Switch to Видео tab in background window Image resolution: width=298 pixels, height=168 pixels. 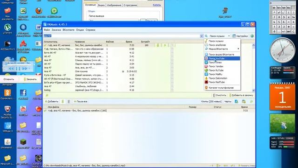point(102,5)
